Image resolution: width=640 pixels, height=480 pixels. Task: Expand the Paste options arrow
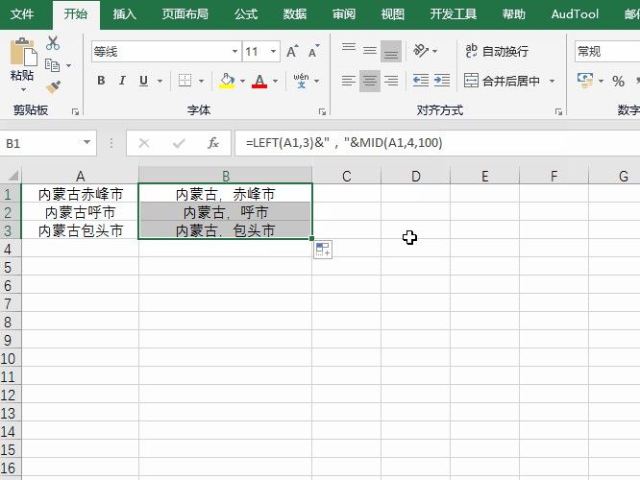click(23, 89)
